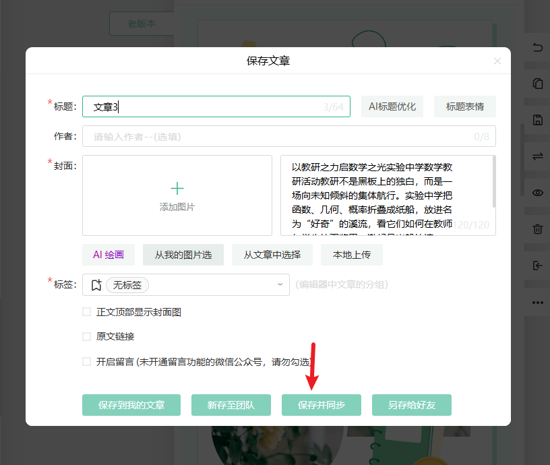Check the 原文链接 option

tap(86, 334)
